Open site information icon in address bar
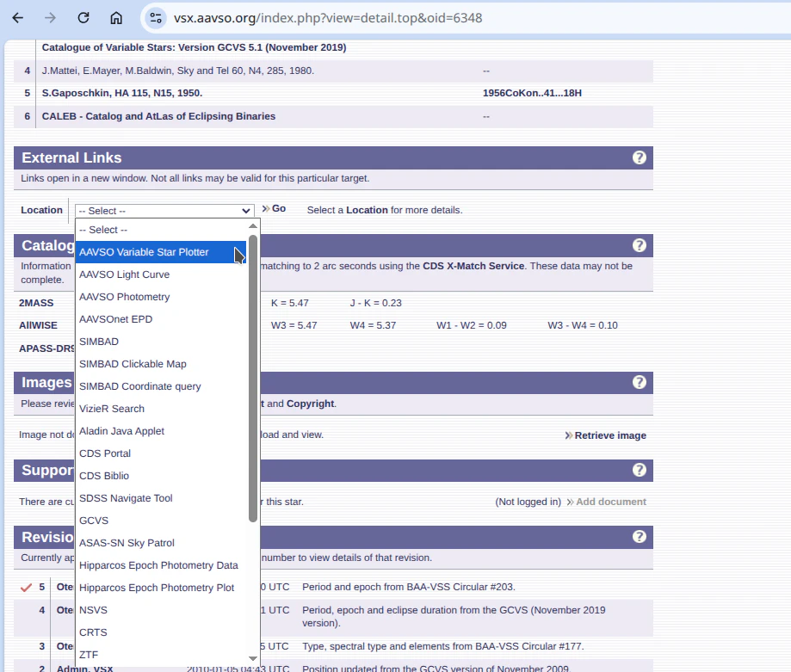Viewport: 791px width, 672px height. 156,18
